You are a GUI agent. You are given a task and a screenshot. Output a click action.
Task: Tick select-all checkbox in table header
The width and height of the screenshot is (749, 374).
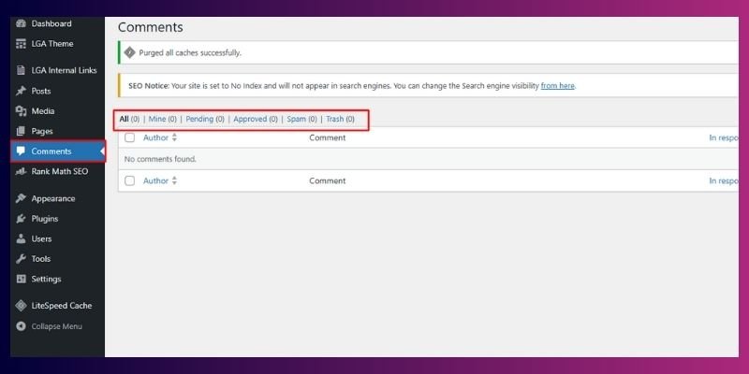(129, 137)
